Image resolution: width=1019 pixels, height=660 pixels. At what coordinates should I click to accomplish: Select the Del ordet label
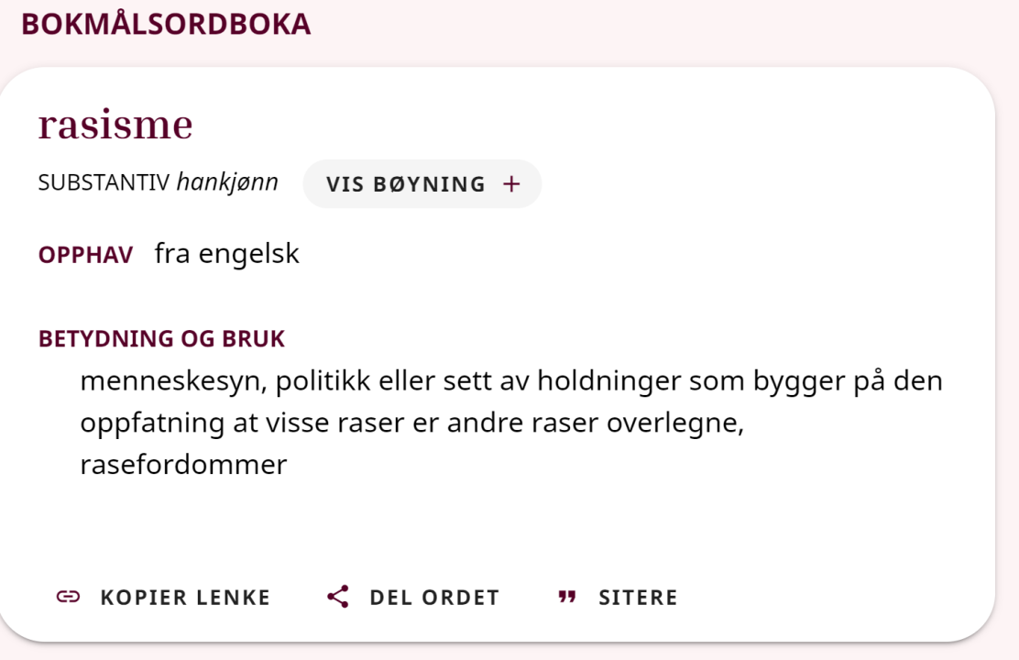click(x=434, y=598)
